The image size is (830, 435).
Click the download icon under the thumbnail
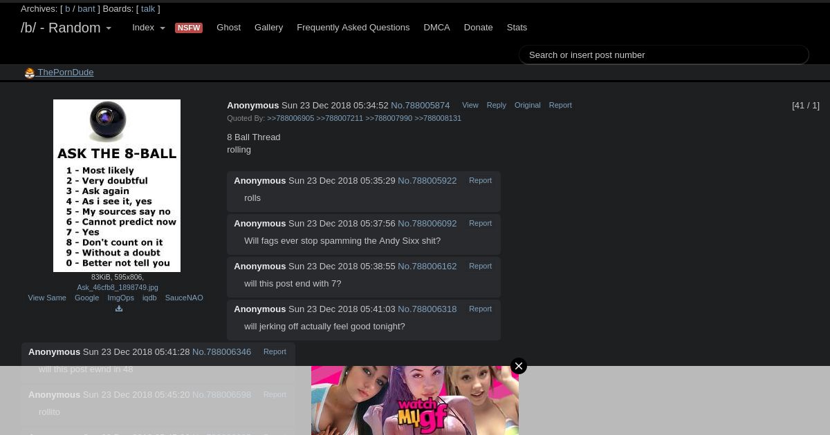coord(119,309)
